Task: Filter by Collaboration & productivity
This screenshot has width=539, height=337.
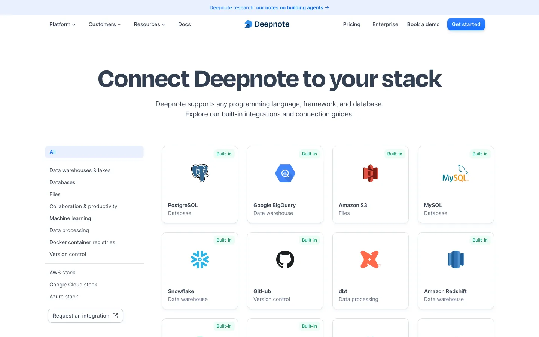Action: coord(83,206)
